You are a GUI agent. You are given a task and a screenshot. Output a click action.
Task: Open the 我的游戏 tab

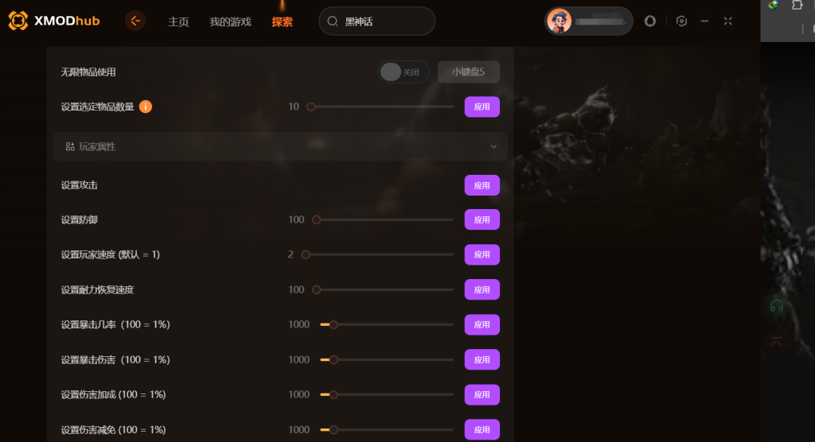pos(230,21)
